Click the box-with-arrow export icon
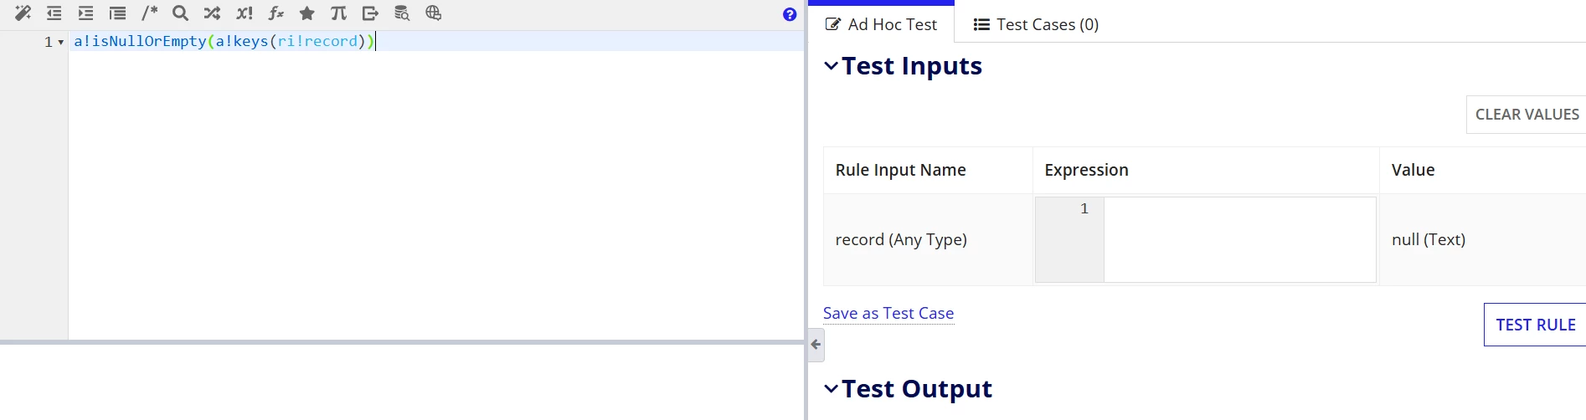Image resolution: width=1586 pixels, height=420 pixels. click(370, 13)
